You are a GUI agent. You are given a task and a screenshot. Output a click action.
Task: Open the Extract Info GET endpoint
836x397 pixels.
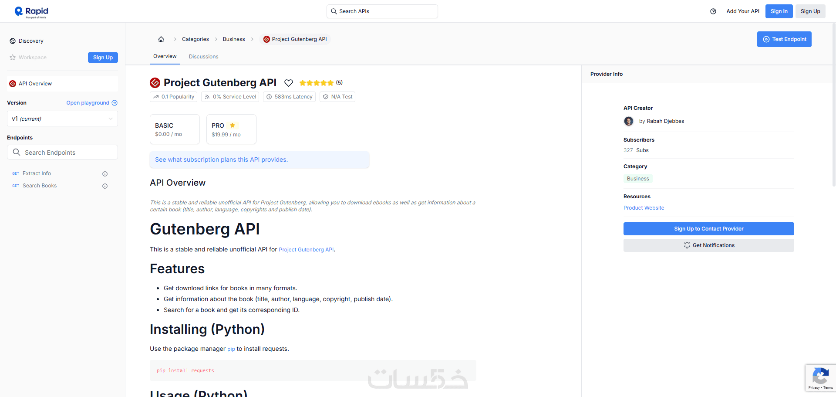[37, 173]
